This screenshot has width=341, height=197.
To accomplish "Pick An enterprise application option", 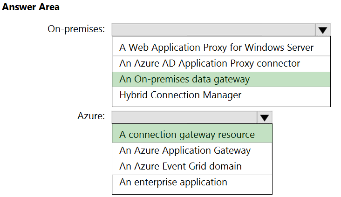I will coord(192,182).
